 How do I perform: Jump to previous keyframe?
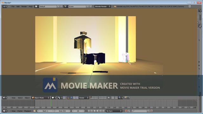[92, 111]
